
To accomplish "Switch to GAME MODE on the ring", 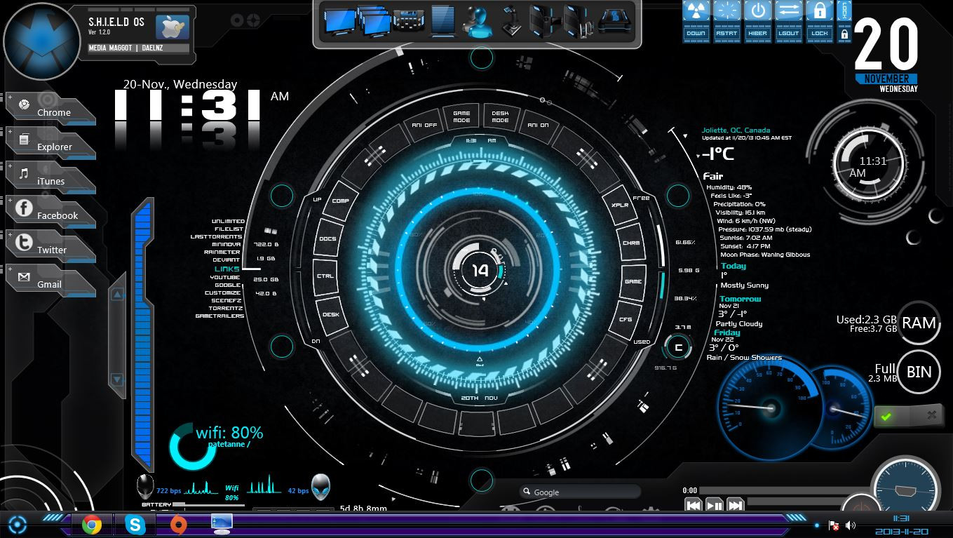I will pos(461,116).
